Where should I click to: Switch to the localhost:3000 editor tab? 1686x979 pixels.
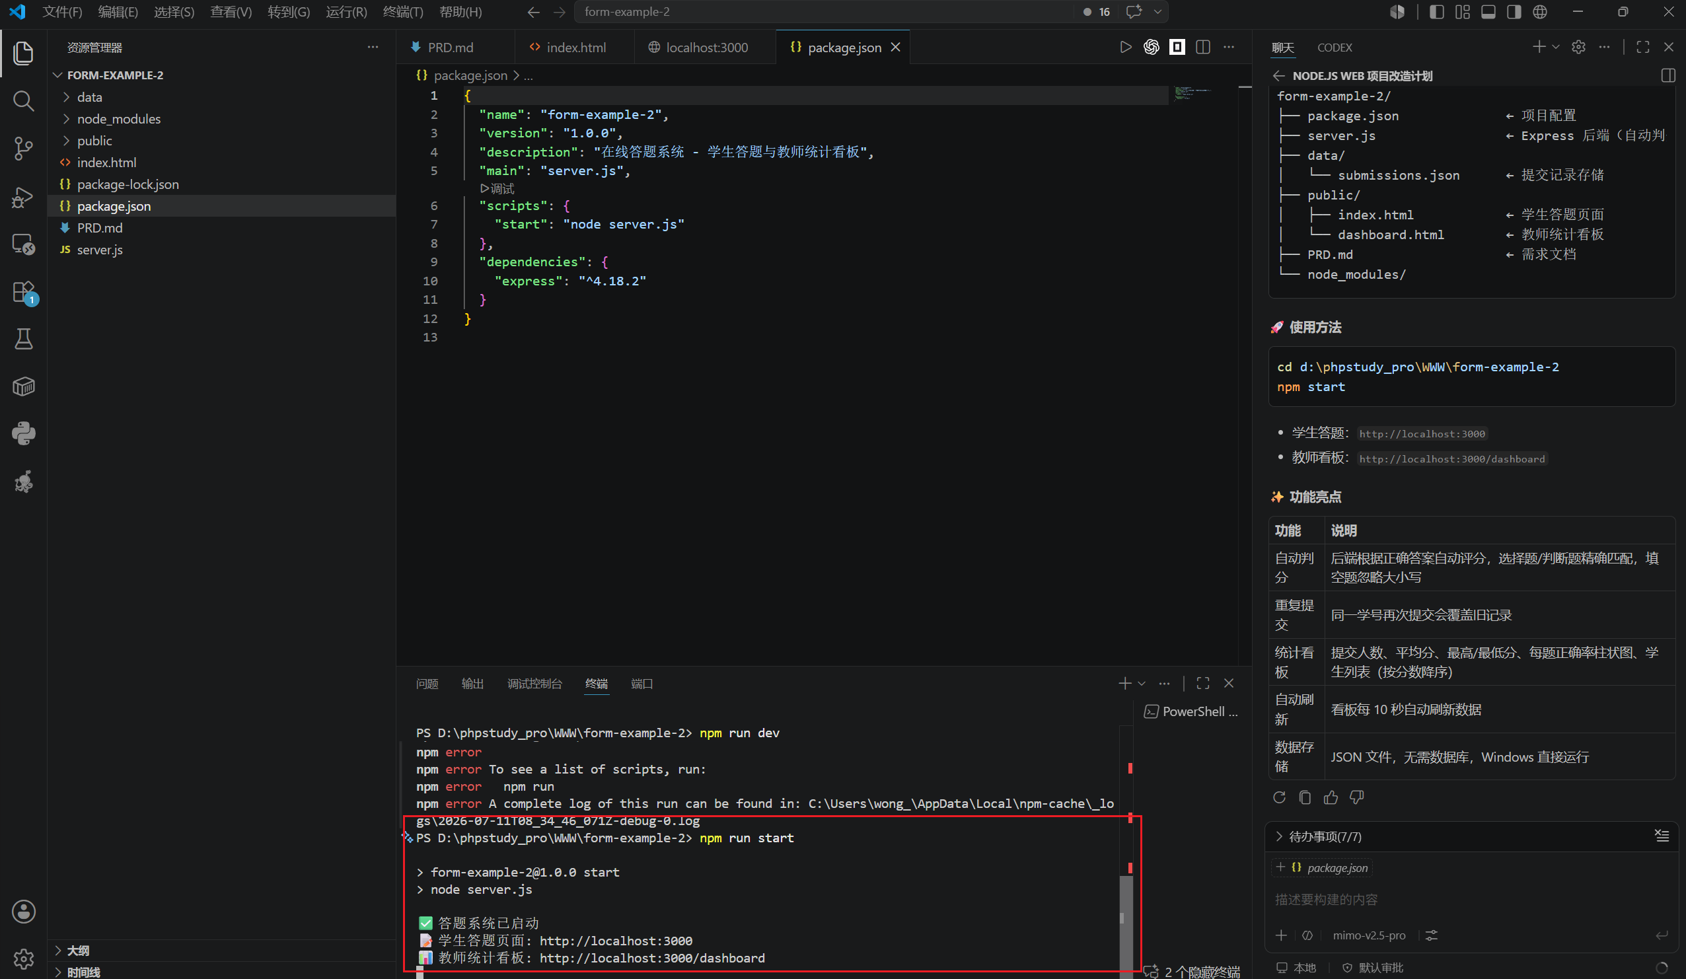[x=705, y=48]
